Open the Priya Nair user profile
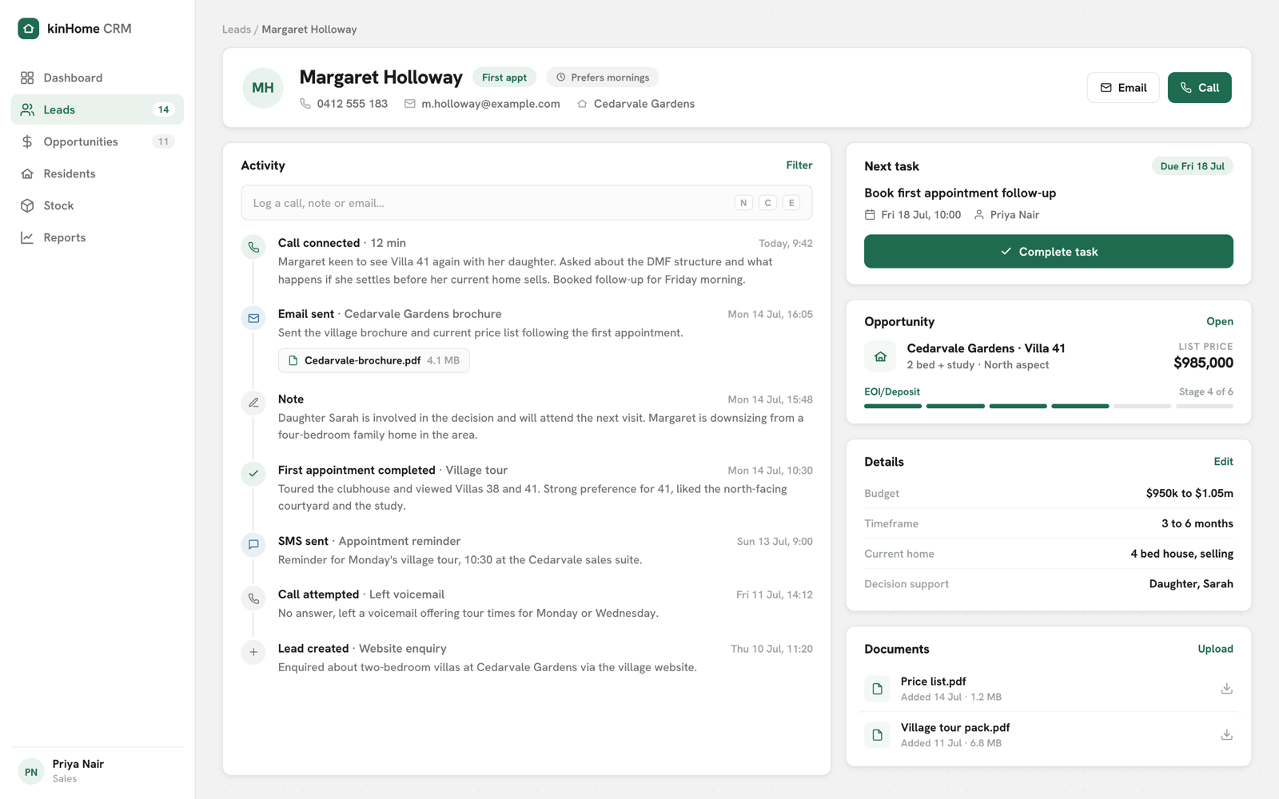The width and height of the screenshot is (1279, 799). point(98,771)
